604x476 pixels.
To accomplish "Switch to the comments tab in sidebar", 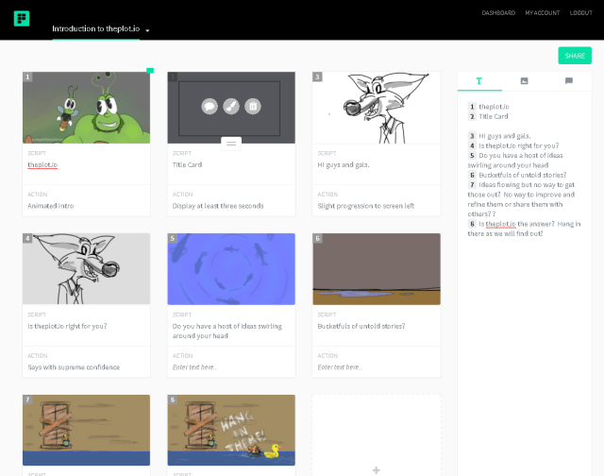I will 569,81.
